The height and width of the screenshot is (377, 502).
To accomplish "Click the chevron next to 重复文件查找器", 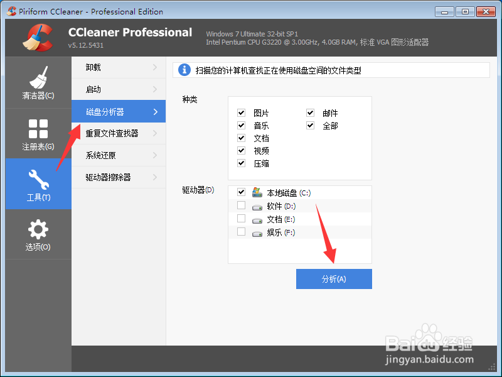I will [x=155, y=133].
